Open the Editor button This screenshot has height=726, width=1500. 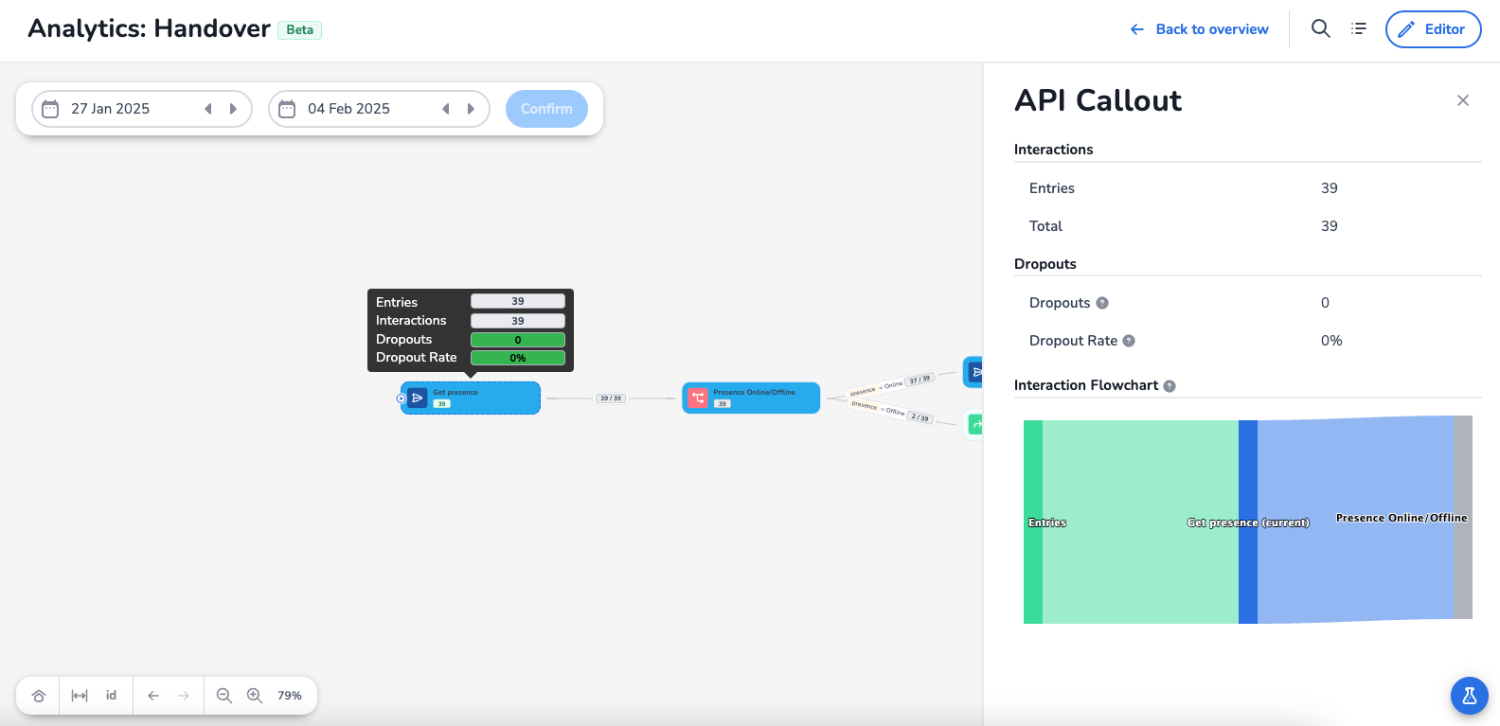click(x=1433, y=29)
